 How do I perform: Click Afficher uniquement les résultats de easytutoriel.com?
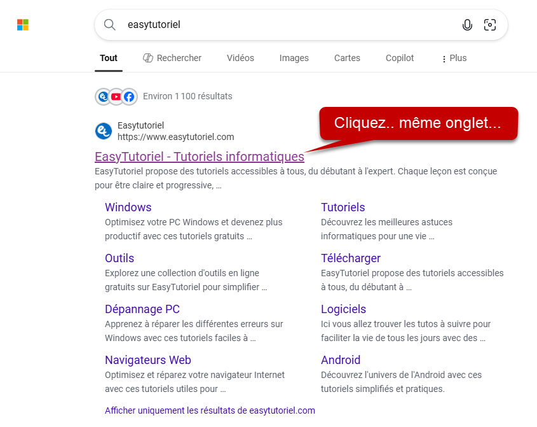pyautogui.click(x=210, y=410)
